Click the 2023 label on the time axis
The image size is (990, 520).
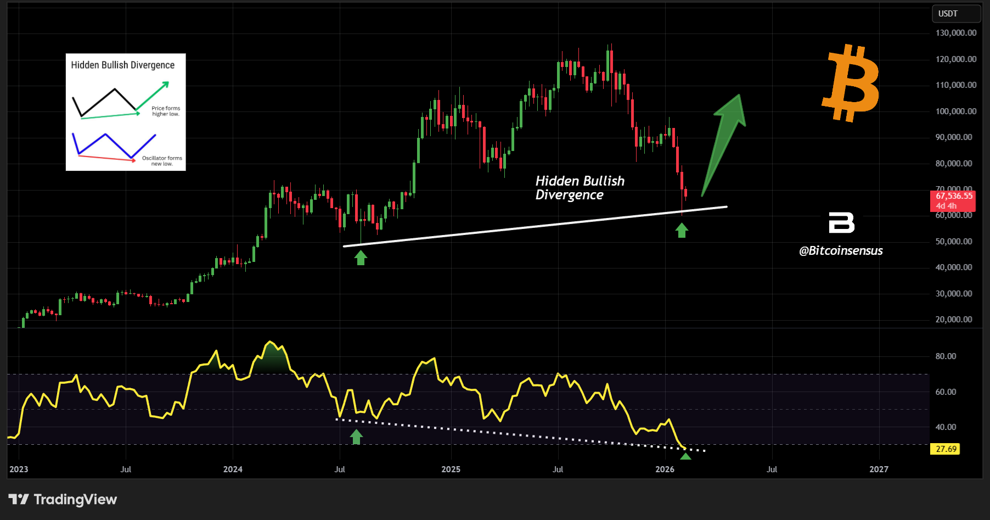click(x=20, y=470)
